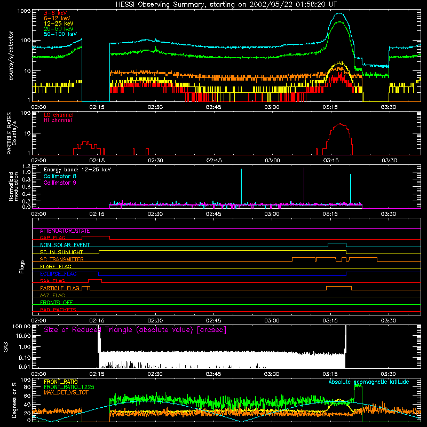Click the 1000 tick label on counts axis
The width and height of the screenshot is (427, 427).
click(24, 11)
